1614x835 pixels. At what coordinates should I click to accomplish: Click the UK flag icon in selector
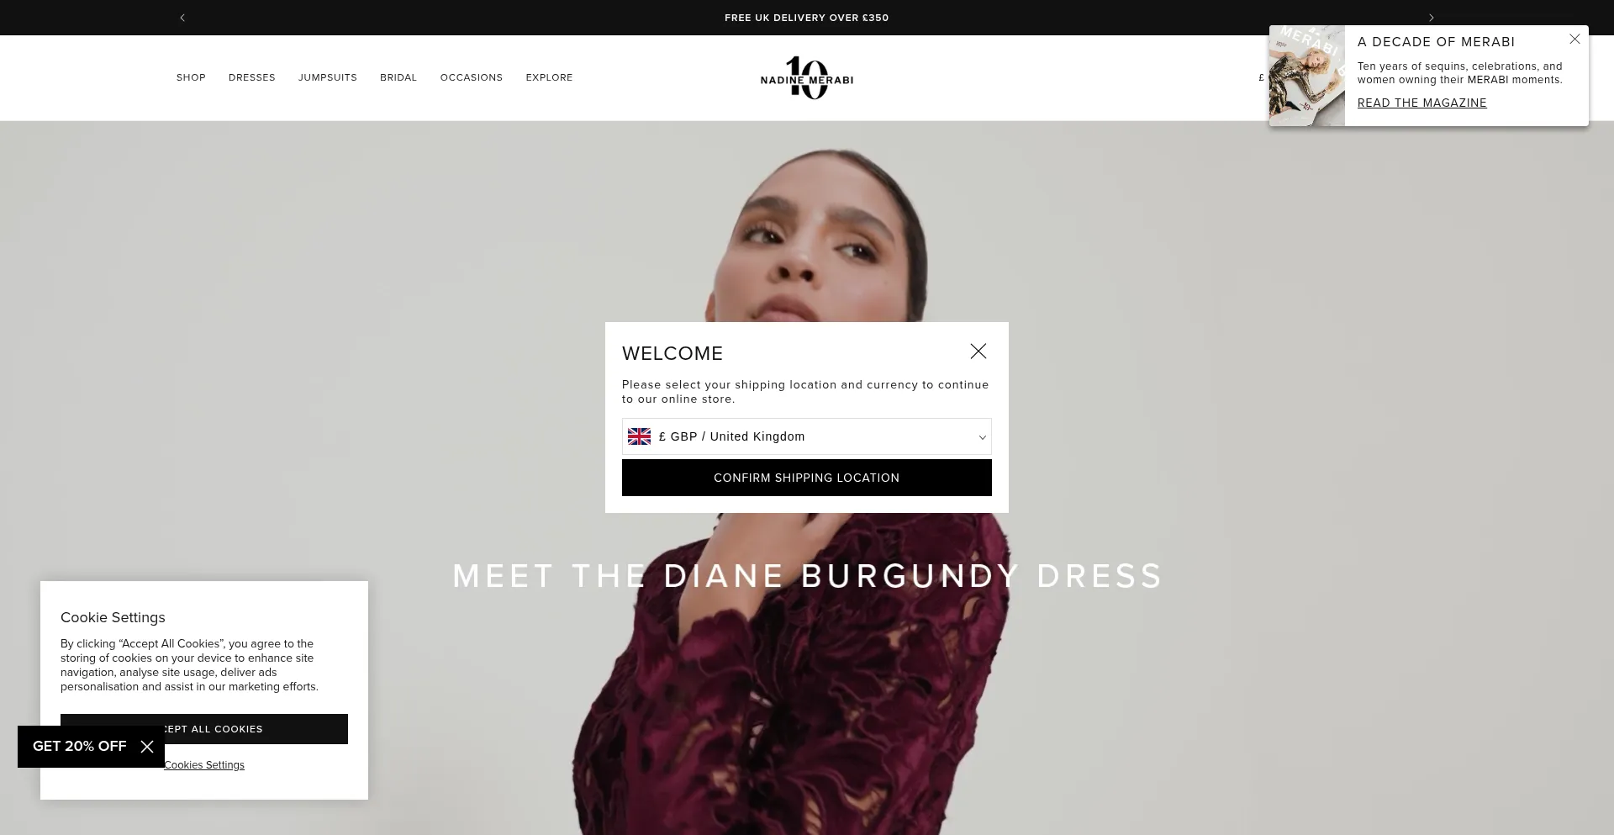coord(640,436)
